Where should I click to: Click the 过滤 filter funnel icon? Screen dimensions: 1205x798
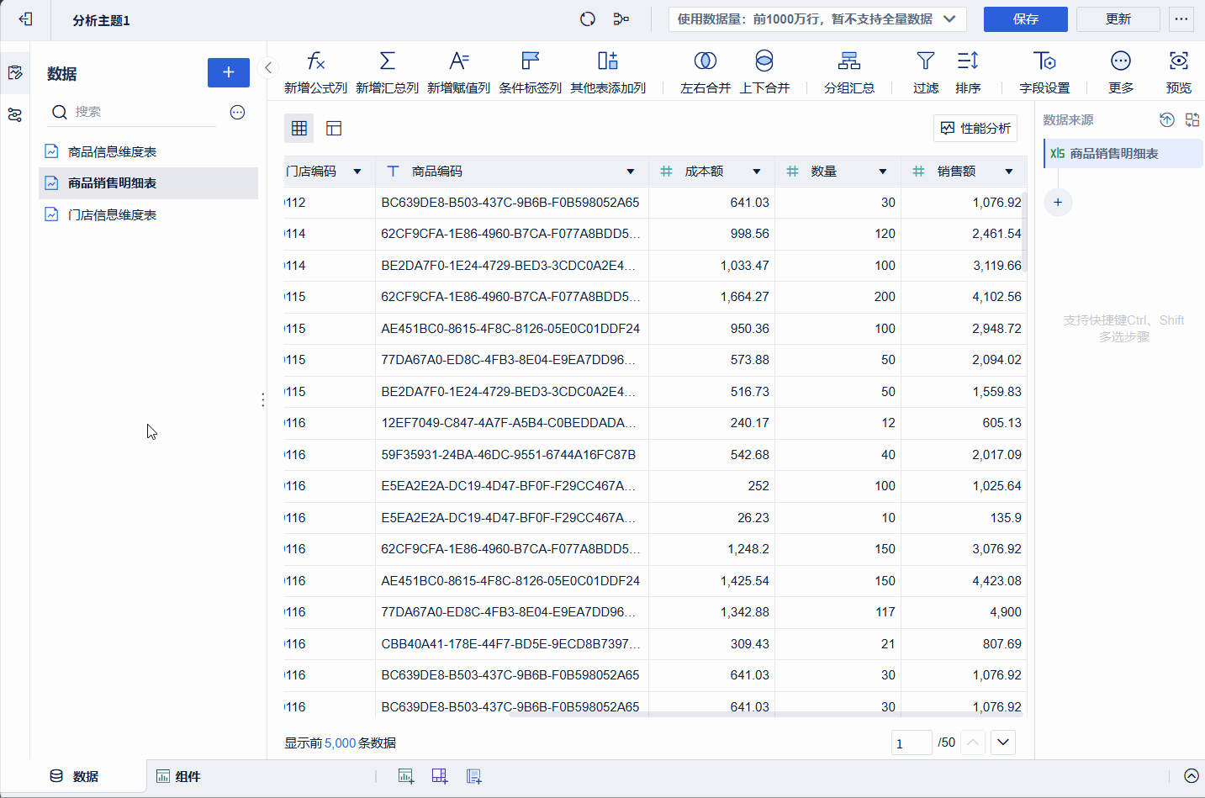pos(925,61)
